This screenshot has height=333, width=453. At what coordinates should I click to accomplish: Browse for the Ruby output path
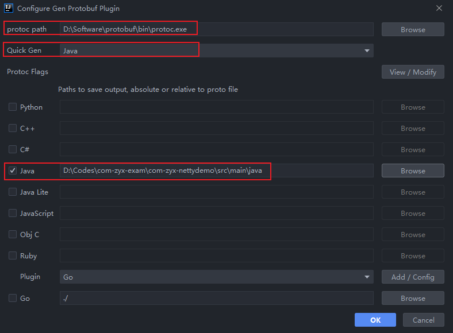(413, 255)
